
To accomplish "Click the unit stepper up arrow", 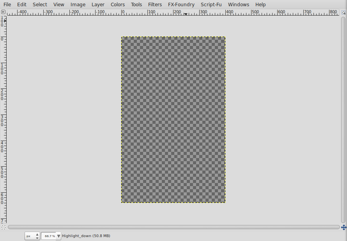I will coord(38,234).
